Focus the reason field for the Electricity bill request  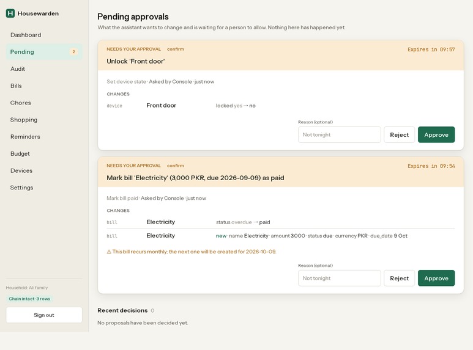click(340, 278)
